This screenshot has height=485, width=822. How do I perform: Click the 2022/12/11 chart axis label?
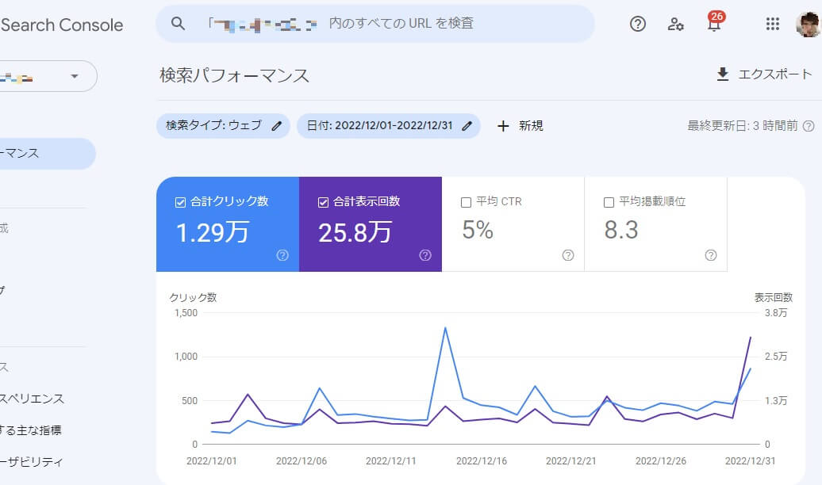tap(391, 461)
